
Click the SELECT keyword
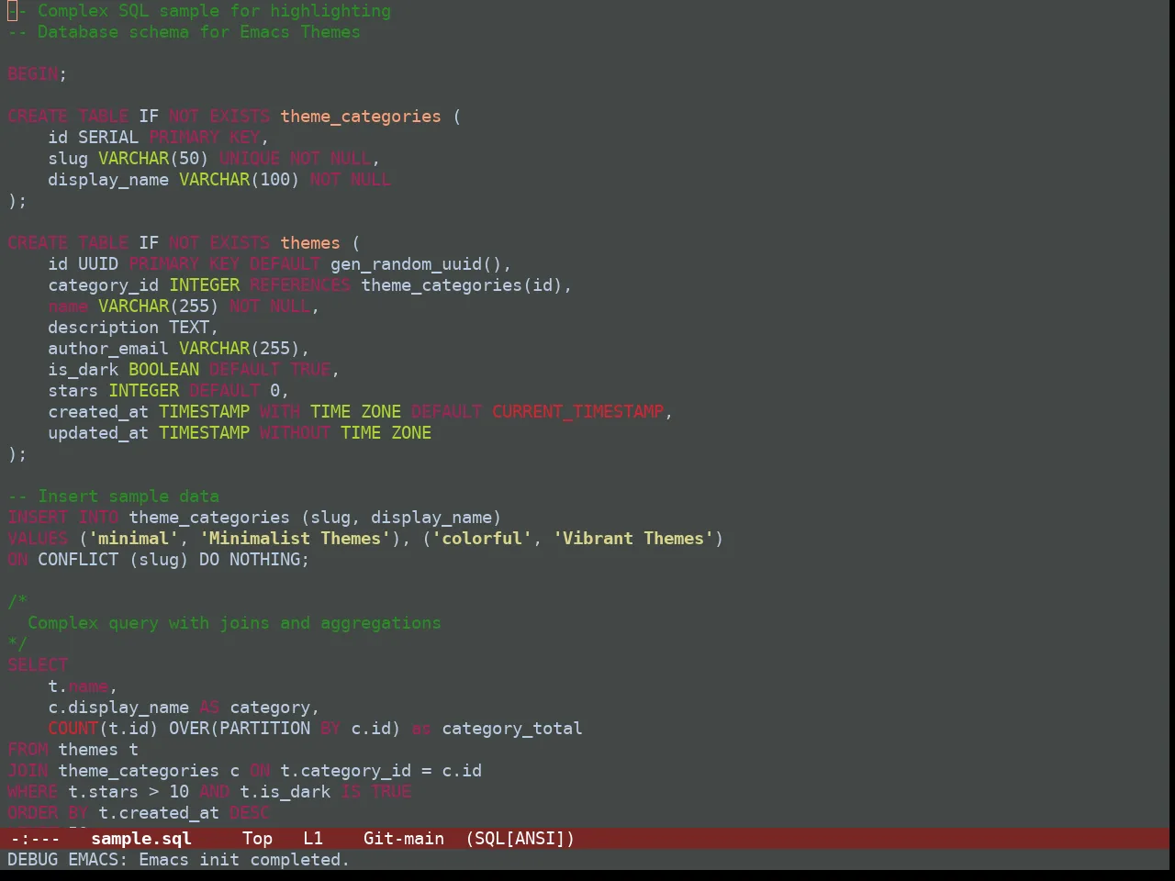[x=38, y=665]
